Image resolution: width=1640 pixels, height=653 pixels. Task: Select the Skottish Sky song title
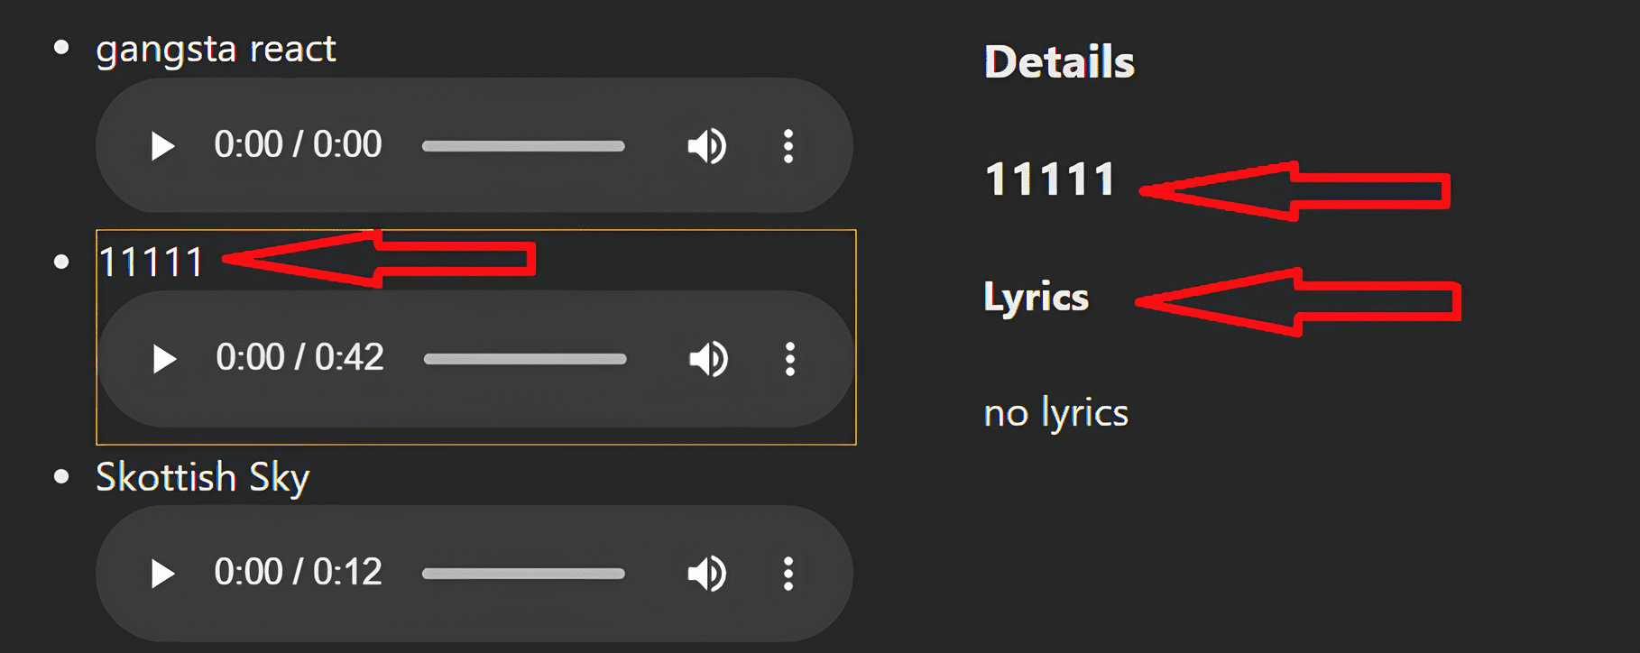[x=203, y=477]
